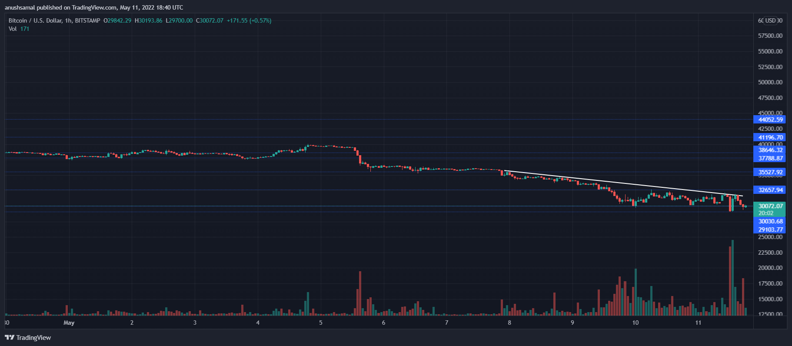Image resolution: width=792 pixels, height=346 pixels.
Task: Click the 32657.94 price level label
Action: (x=769, y=190)
